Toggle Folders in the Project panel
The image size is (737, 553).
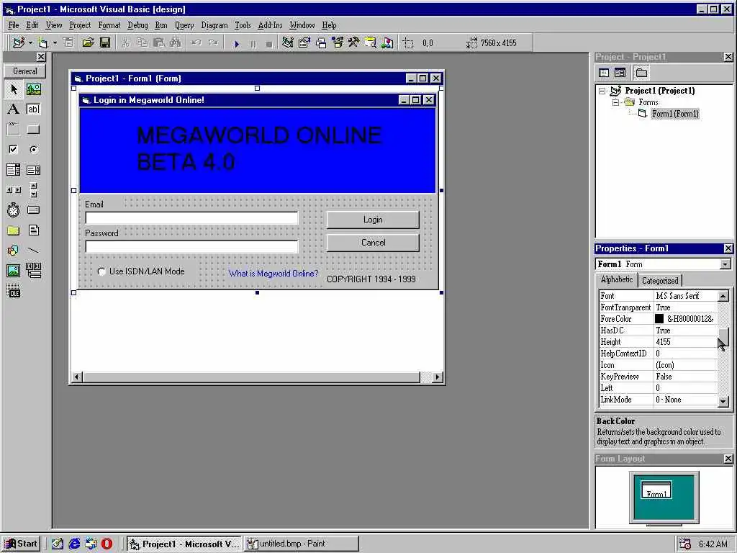click(641, 73)
